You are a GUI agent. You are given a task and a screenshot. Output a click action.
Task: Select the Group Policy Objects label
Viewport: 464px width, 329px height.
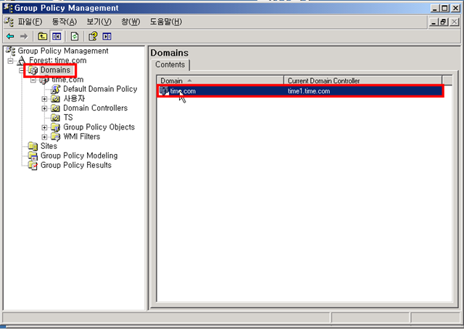click(x=99, y=127)
